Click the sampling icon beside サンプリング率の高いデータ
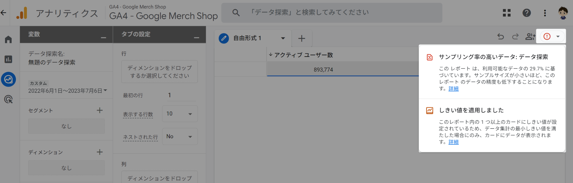 pos(429,57)
